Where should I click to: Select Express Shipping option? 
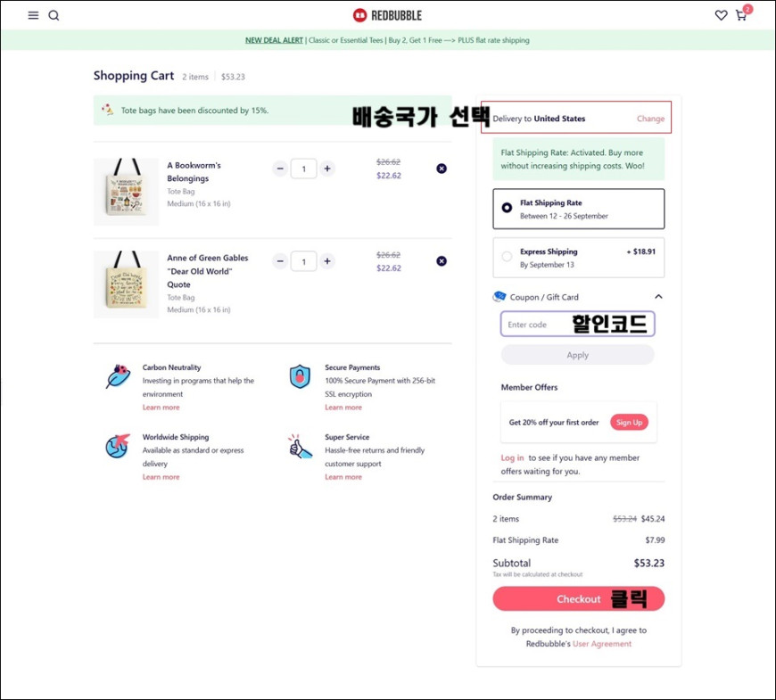579,258
